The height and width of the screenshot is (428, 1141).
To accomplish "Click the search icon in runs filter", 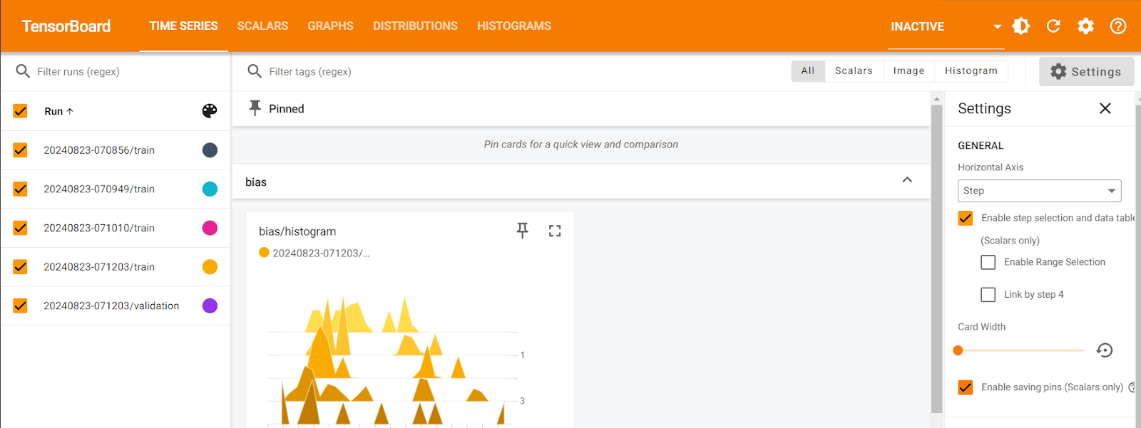I will point(23,71).
